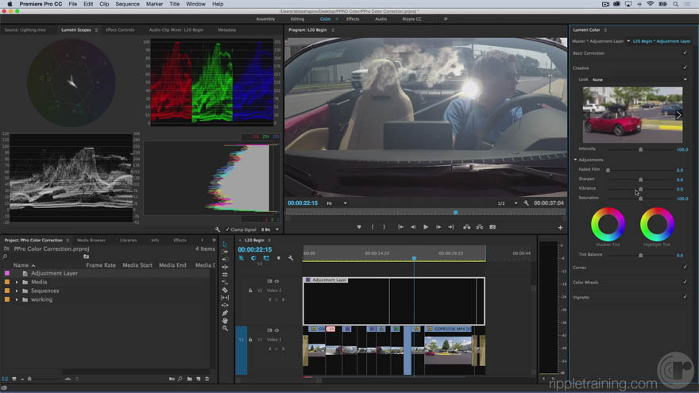The height and width of the screenshot is (393, 699).
Task: Toggle Basic Correction enable checkbox
Action: (685, 53)
